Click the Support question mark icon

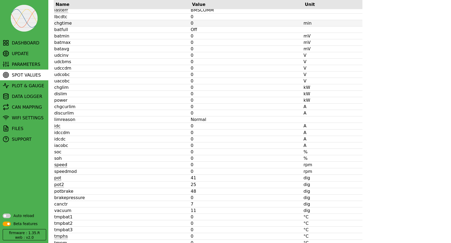point(6,139)
